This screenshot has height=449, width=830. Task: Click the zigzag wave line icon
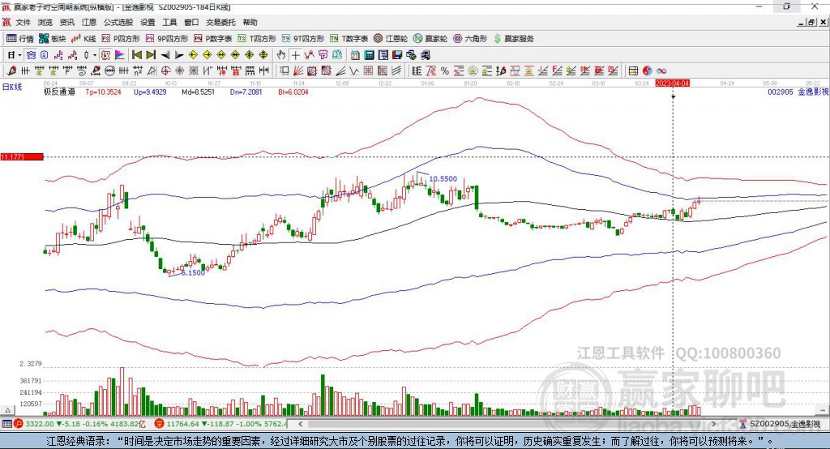coord(355,71)
